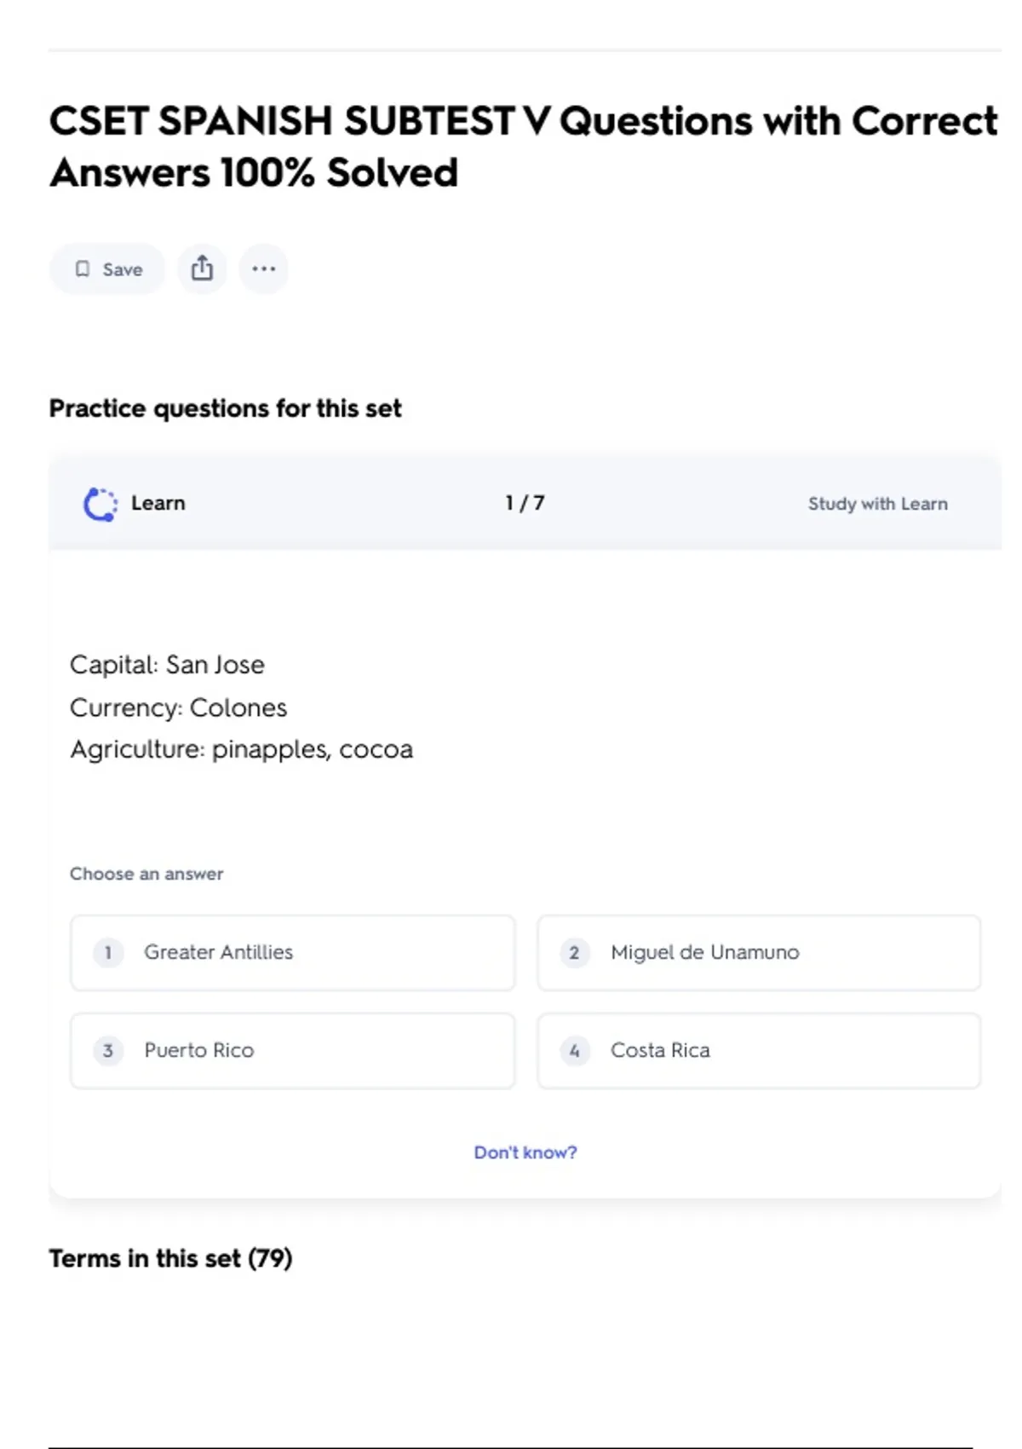
Task: Click the 1 / 7 progress counter
Action: (525, 504)
